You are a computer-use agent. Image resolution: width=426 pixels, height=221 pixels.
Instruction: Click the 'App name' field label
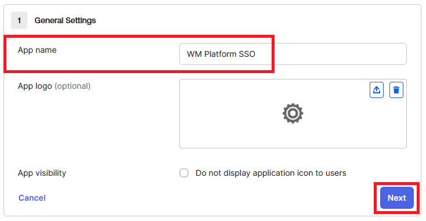coord(37,50)
